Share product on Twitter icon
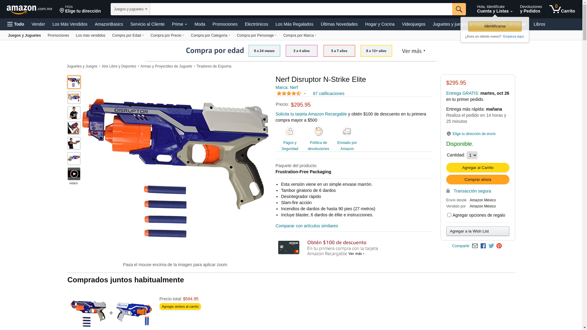 (x=491, y=246)
